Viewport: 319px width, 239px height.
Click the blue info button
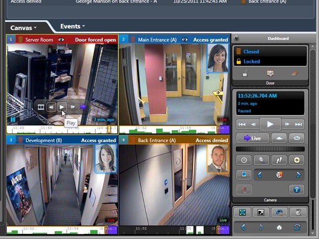point(296,189)
